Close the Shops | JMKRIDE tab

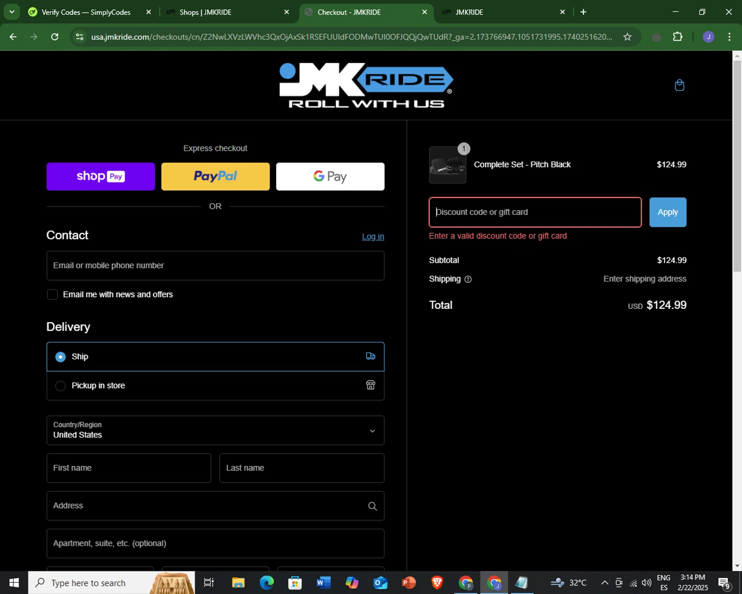(286, 12)
